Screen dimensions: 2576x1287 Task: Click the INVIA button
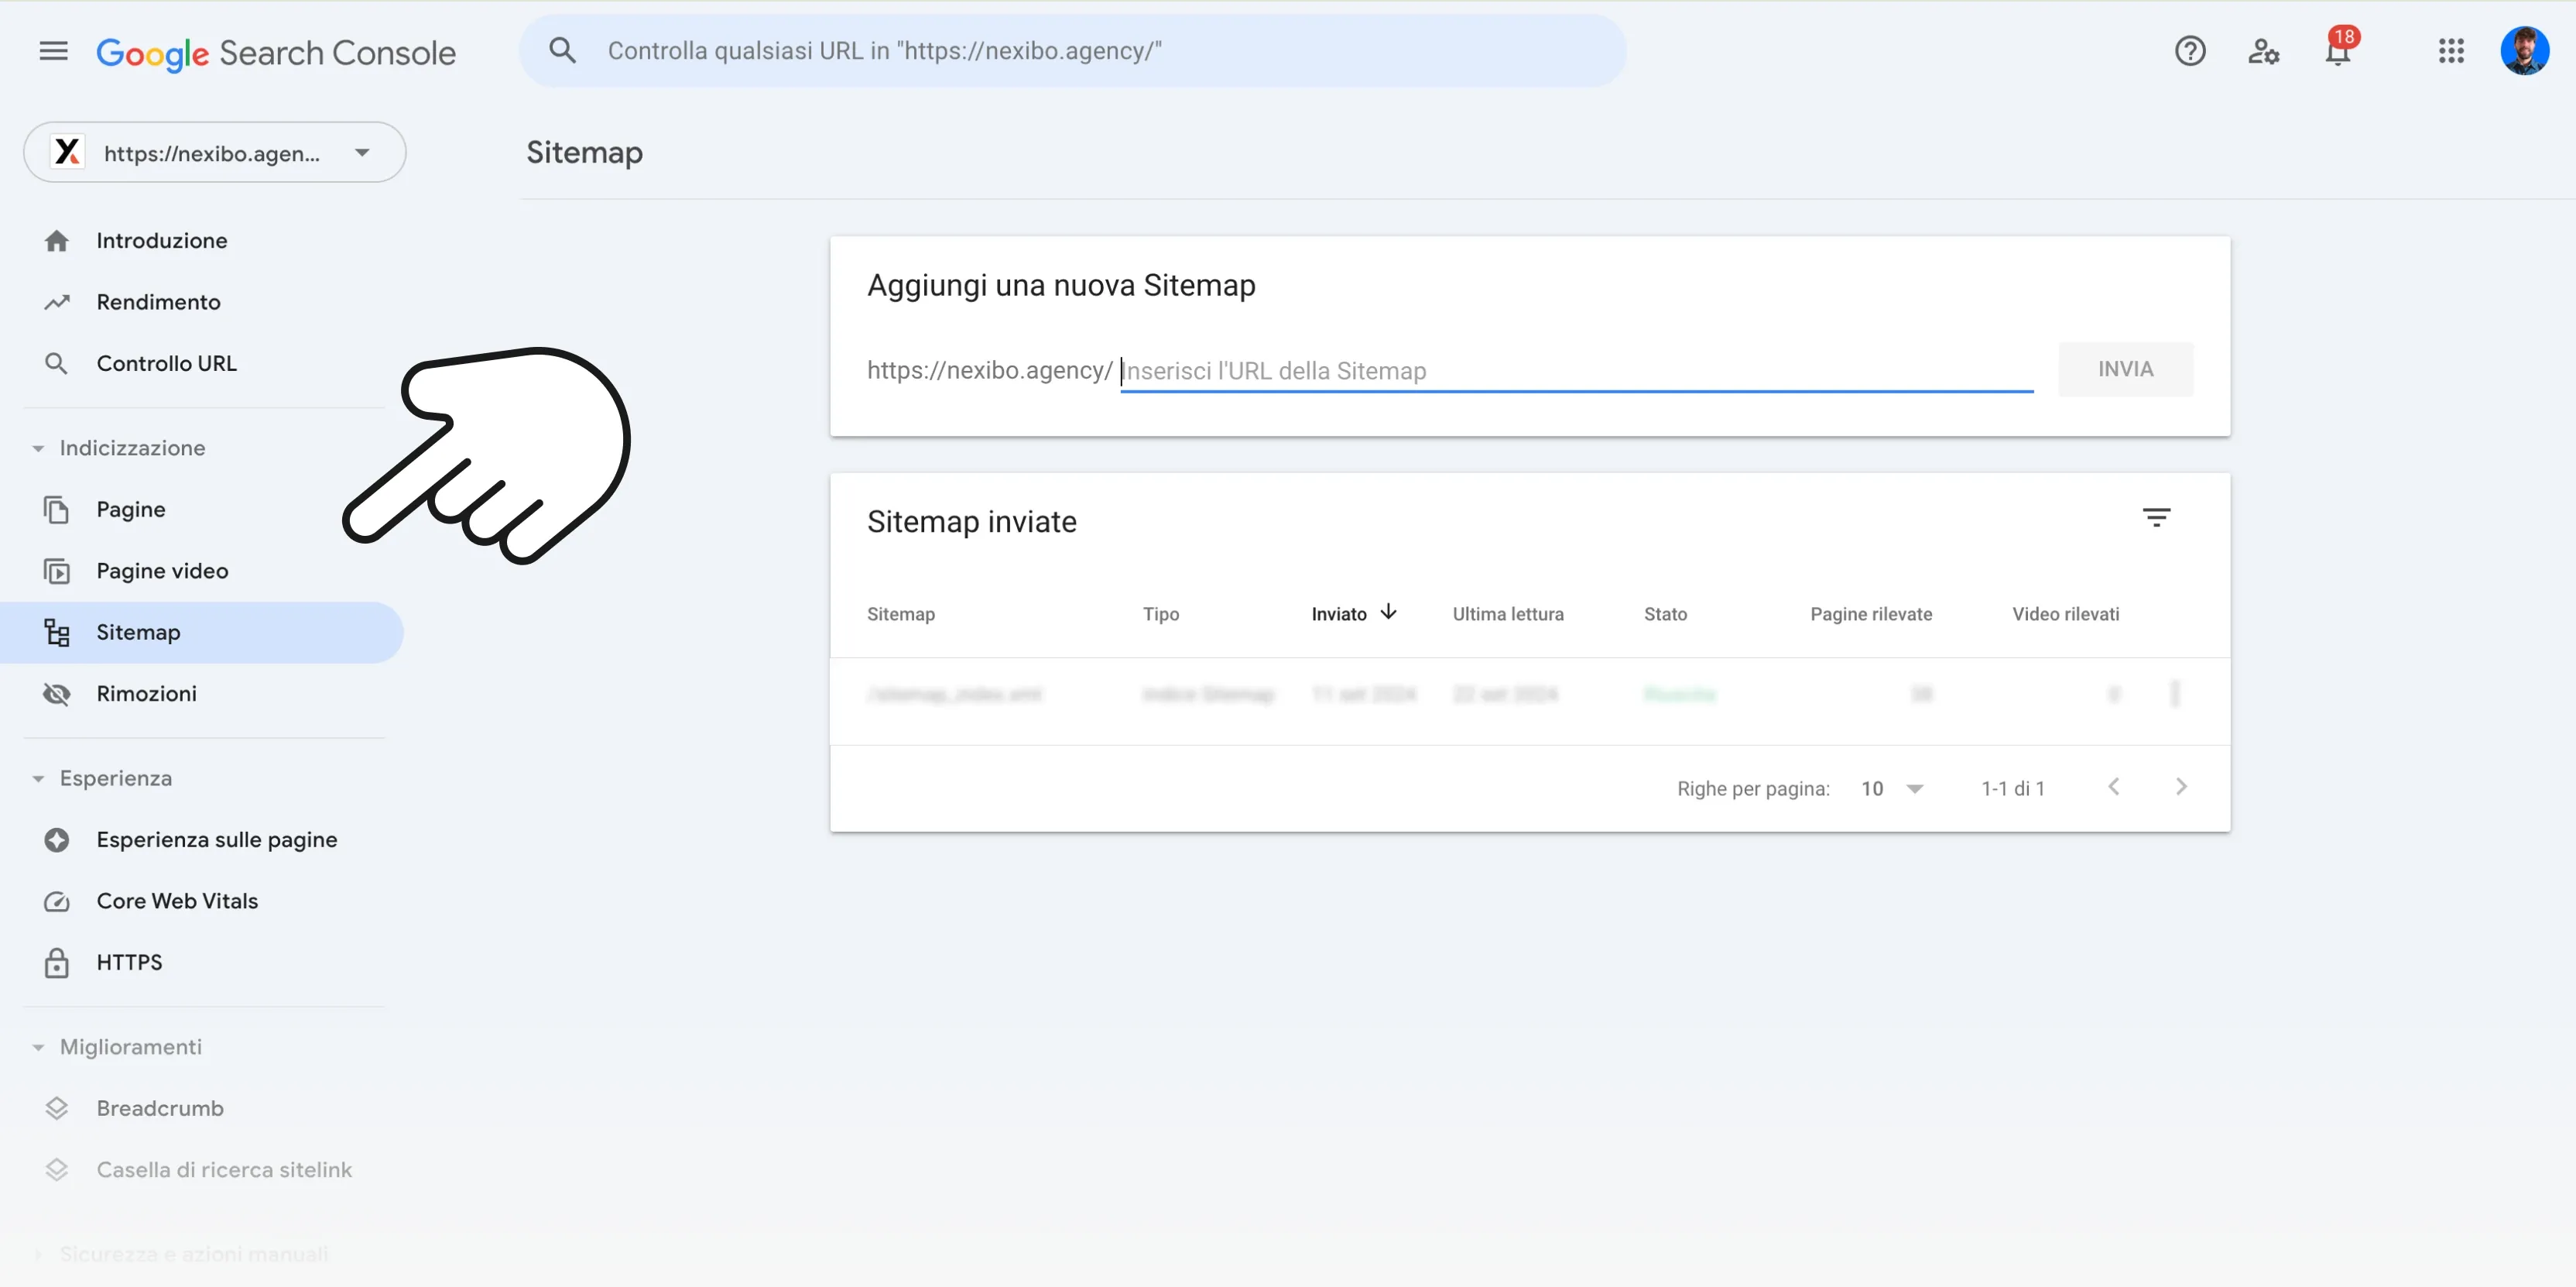tap(2126, 368)
